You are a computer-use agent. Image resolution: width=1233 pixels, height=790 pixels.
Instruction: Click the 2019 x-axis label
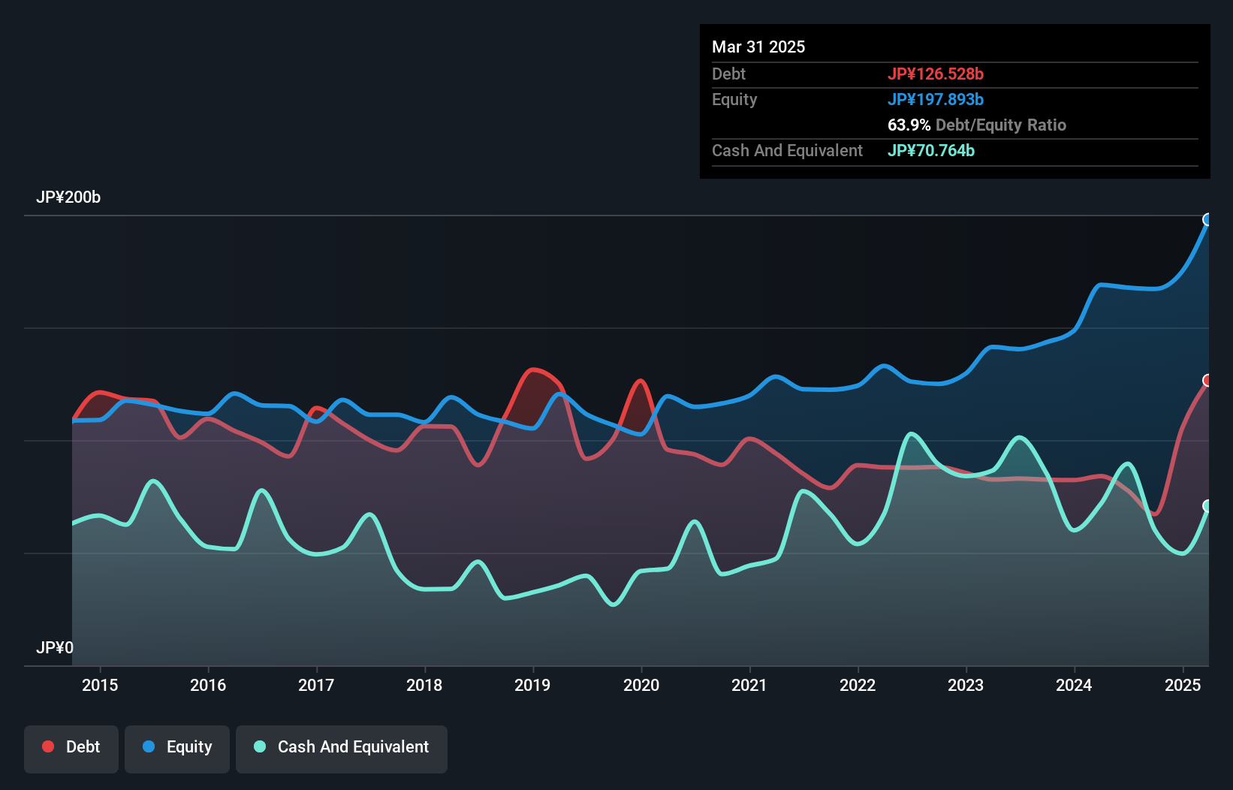(532, 685)
